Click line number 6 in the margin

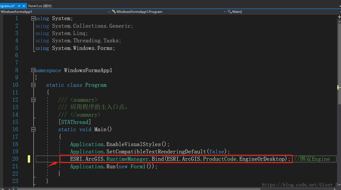(17, 55)
